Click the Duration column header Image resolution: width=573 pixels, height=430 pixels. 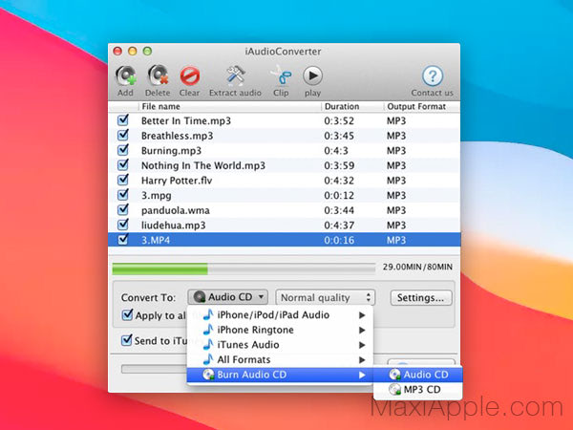point(352,106)
